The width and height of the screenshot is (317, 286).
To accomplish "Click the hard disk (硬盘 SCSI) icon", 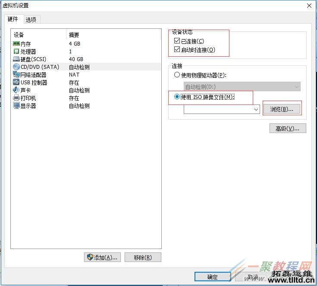I will coord(16,59).
